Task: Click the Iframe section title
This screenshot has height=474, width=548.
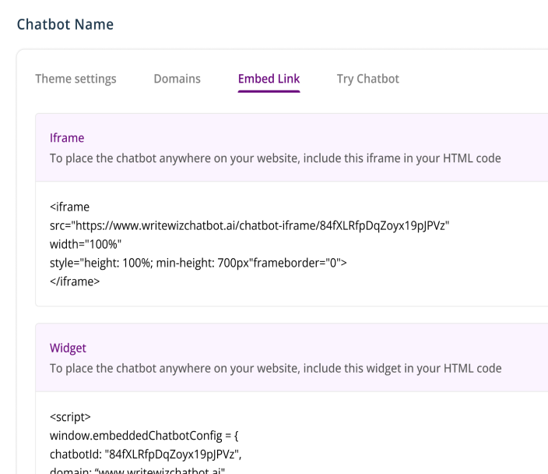Action: [x=67, y=138]
